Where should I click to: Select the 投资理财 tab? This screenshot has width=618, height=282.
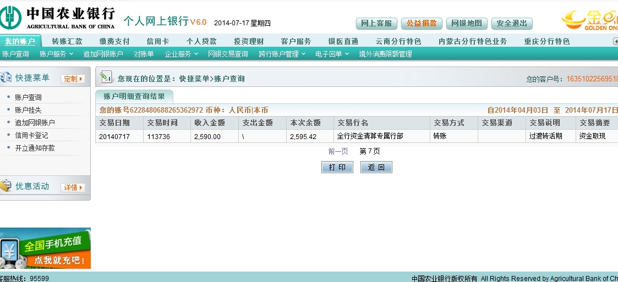pos(249,41)
